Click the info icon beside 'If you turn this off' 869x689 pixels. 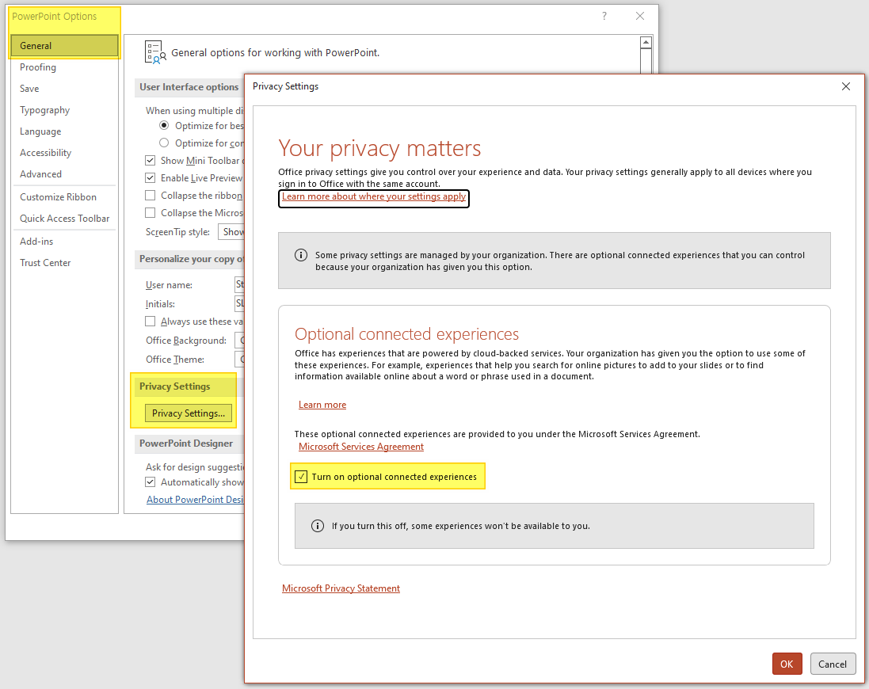318,526
